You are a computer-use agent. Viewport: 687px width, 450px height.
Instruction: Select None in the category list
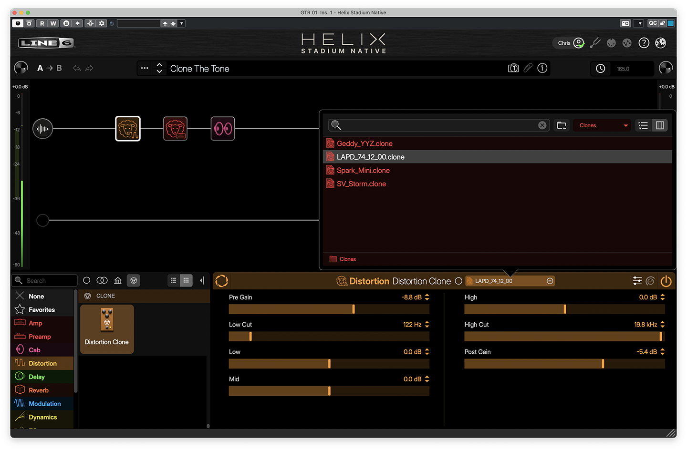click(42, 296)
